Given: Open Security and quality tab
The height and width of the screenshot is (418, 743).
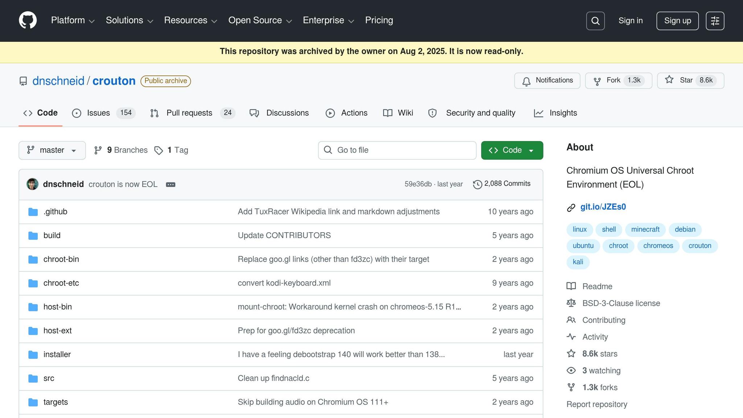Looking at the screenshot, I should 472,113.
